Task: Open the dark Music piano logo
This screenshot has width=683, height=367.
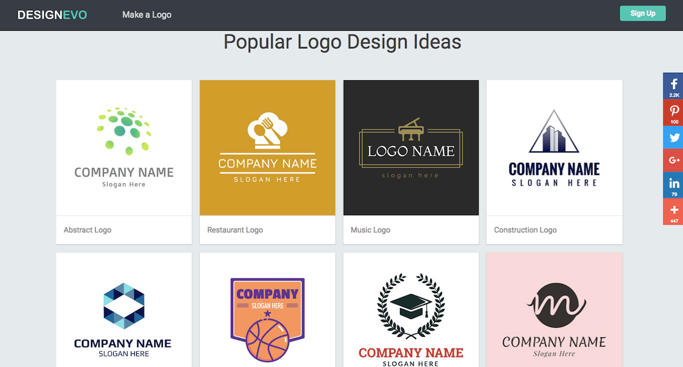Action: [411, 148]
